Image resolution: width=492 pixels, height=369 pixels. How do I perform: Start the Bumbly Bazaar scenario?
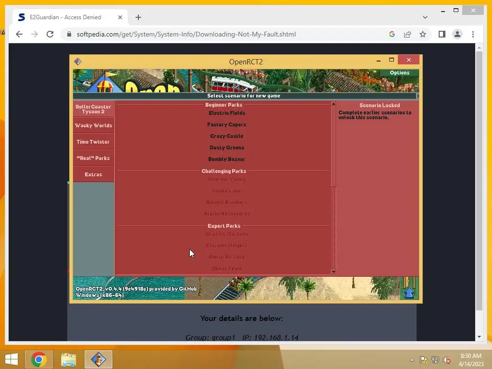227,159
